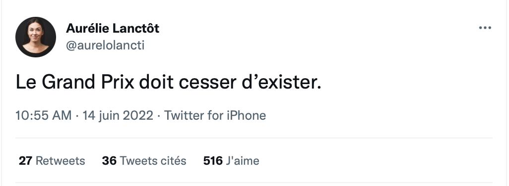Click the J'aime label
This screenshot has width=509, height=186.
pos(243,161)
